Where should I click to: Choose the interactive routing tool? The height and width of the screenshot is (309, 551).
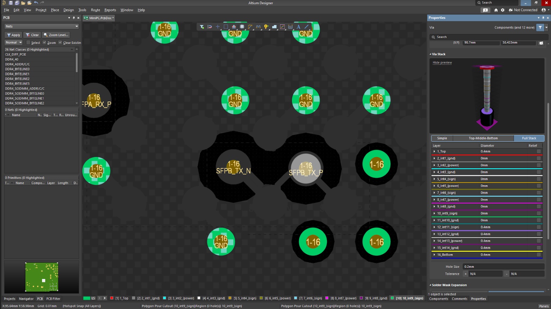click(250, 27)
